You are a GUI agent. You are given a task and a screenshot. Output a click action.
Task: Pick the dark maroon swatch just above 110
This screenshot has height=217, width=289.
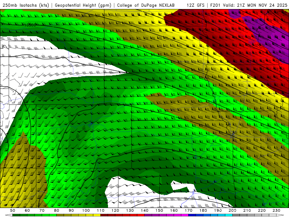[x=104, y=215]
